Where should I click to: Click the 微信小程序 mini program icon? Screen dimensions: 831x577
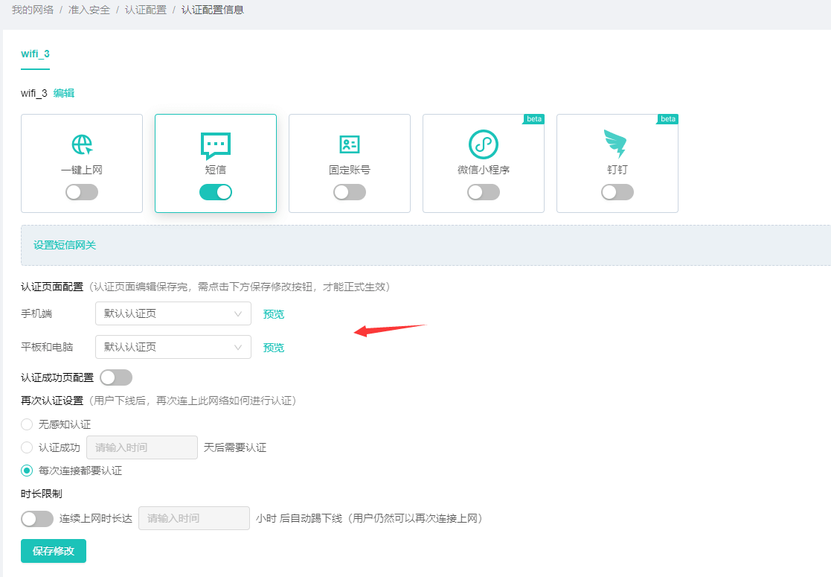pos(483,144)
